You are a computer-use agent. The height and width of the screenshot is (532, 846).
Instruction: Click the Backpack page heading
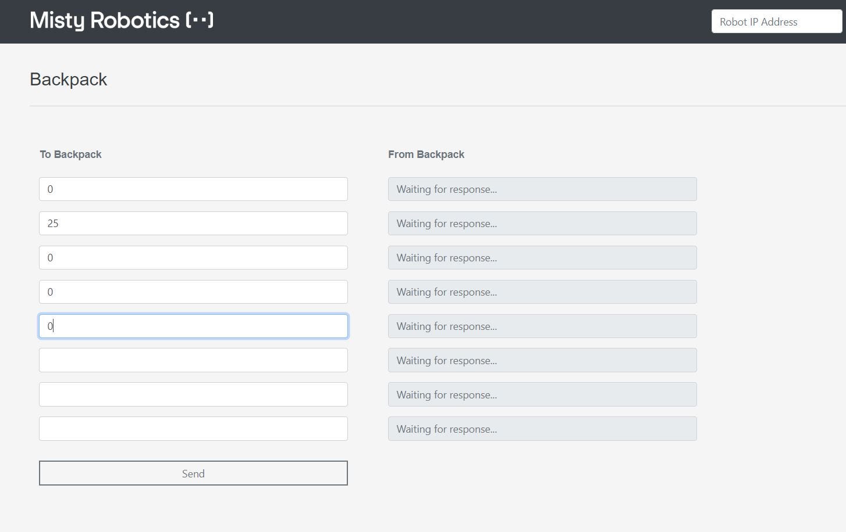pyautogui.click(x=69, y=80)
